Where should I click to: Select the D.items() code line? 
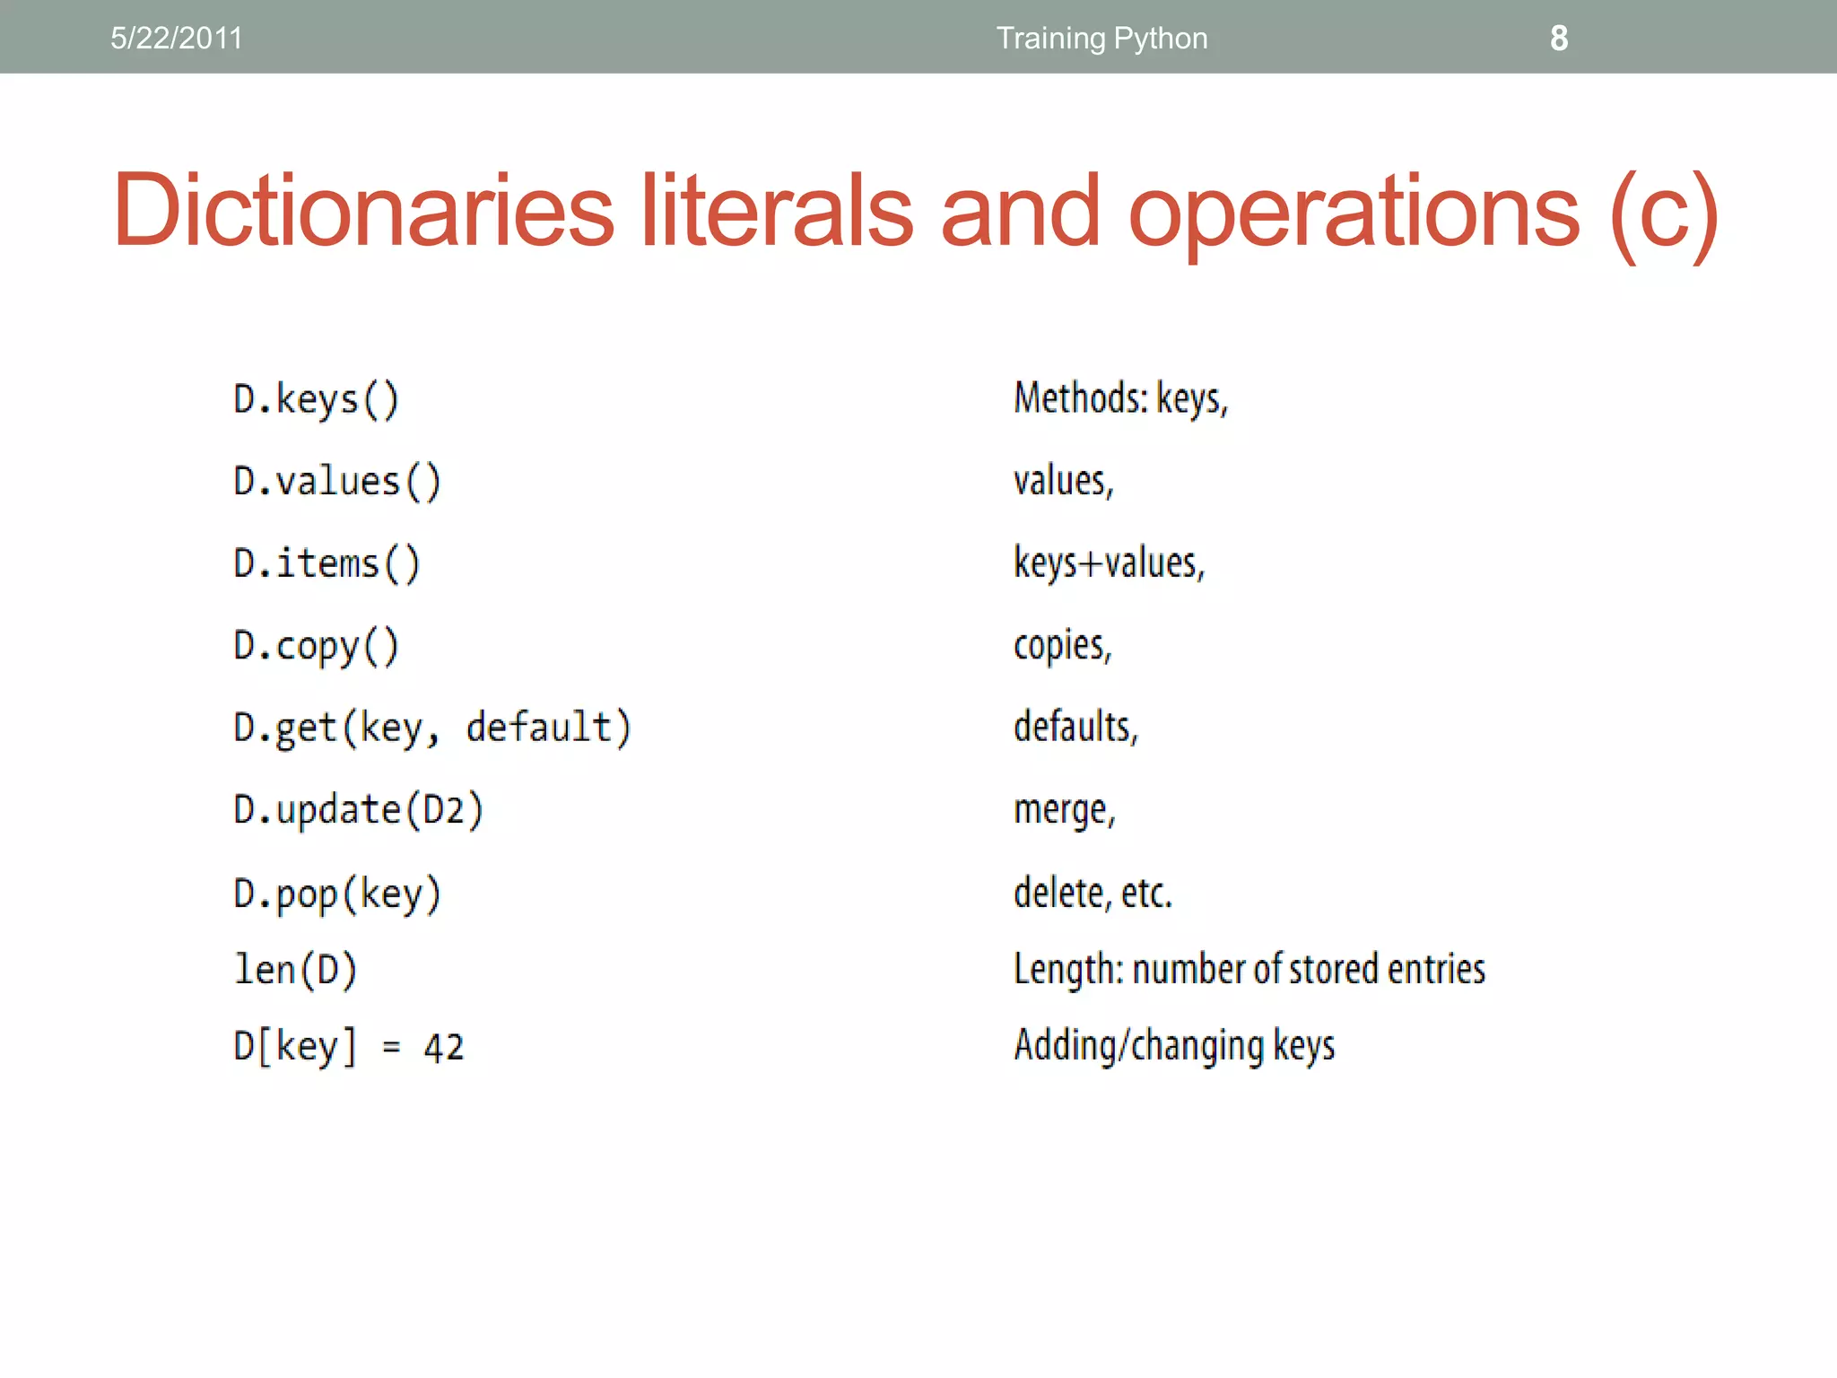(x=326, y=564)
